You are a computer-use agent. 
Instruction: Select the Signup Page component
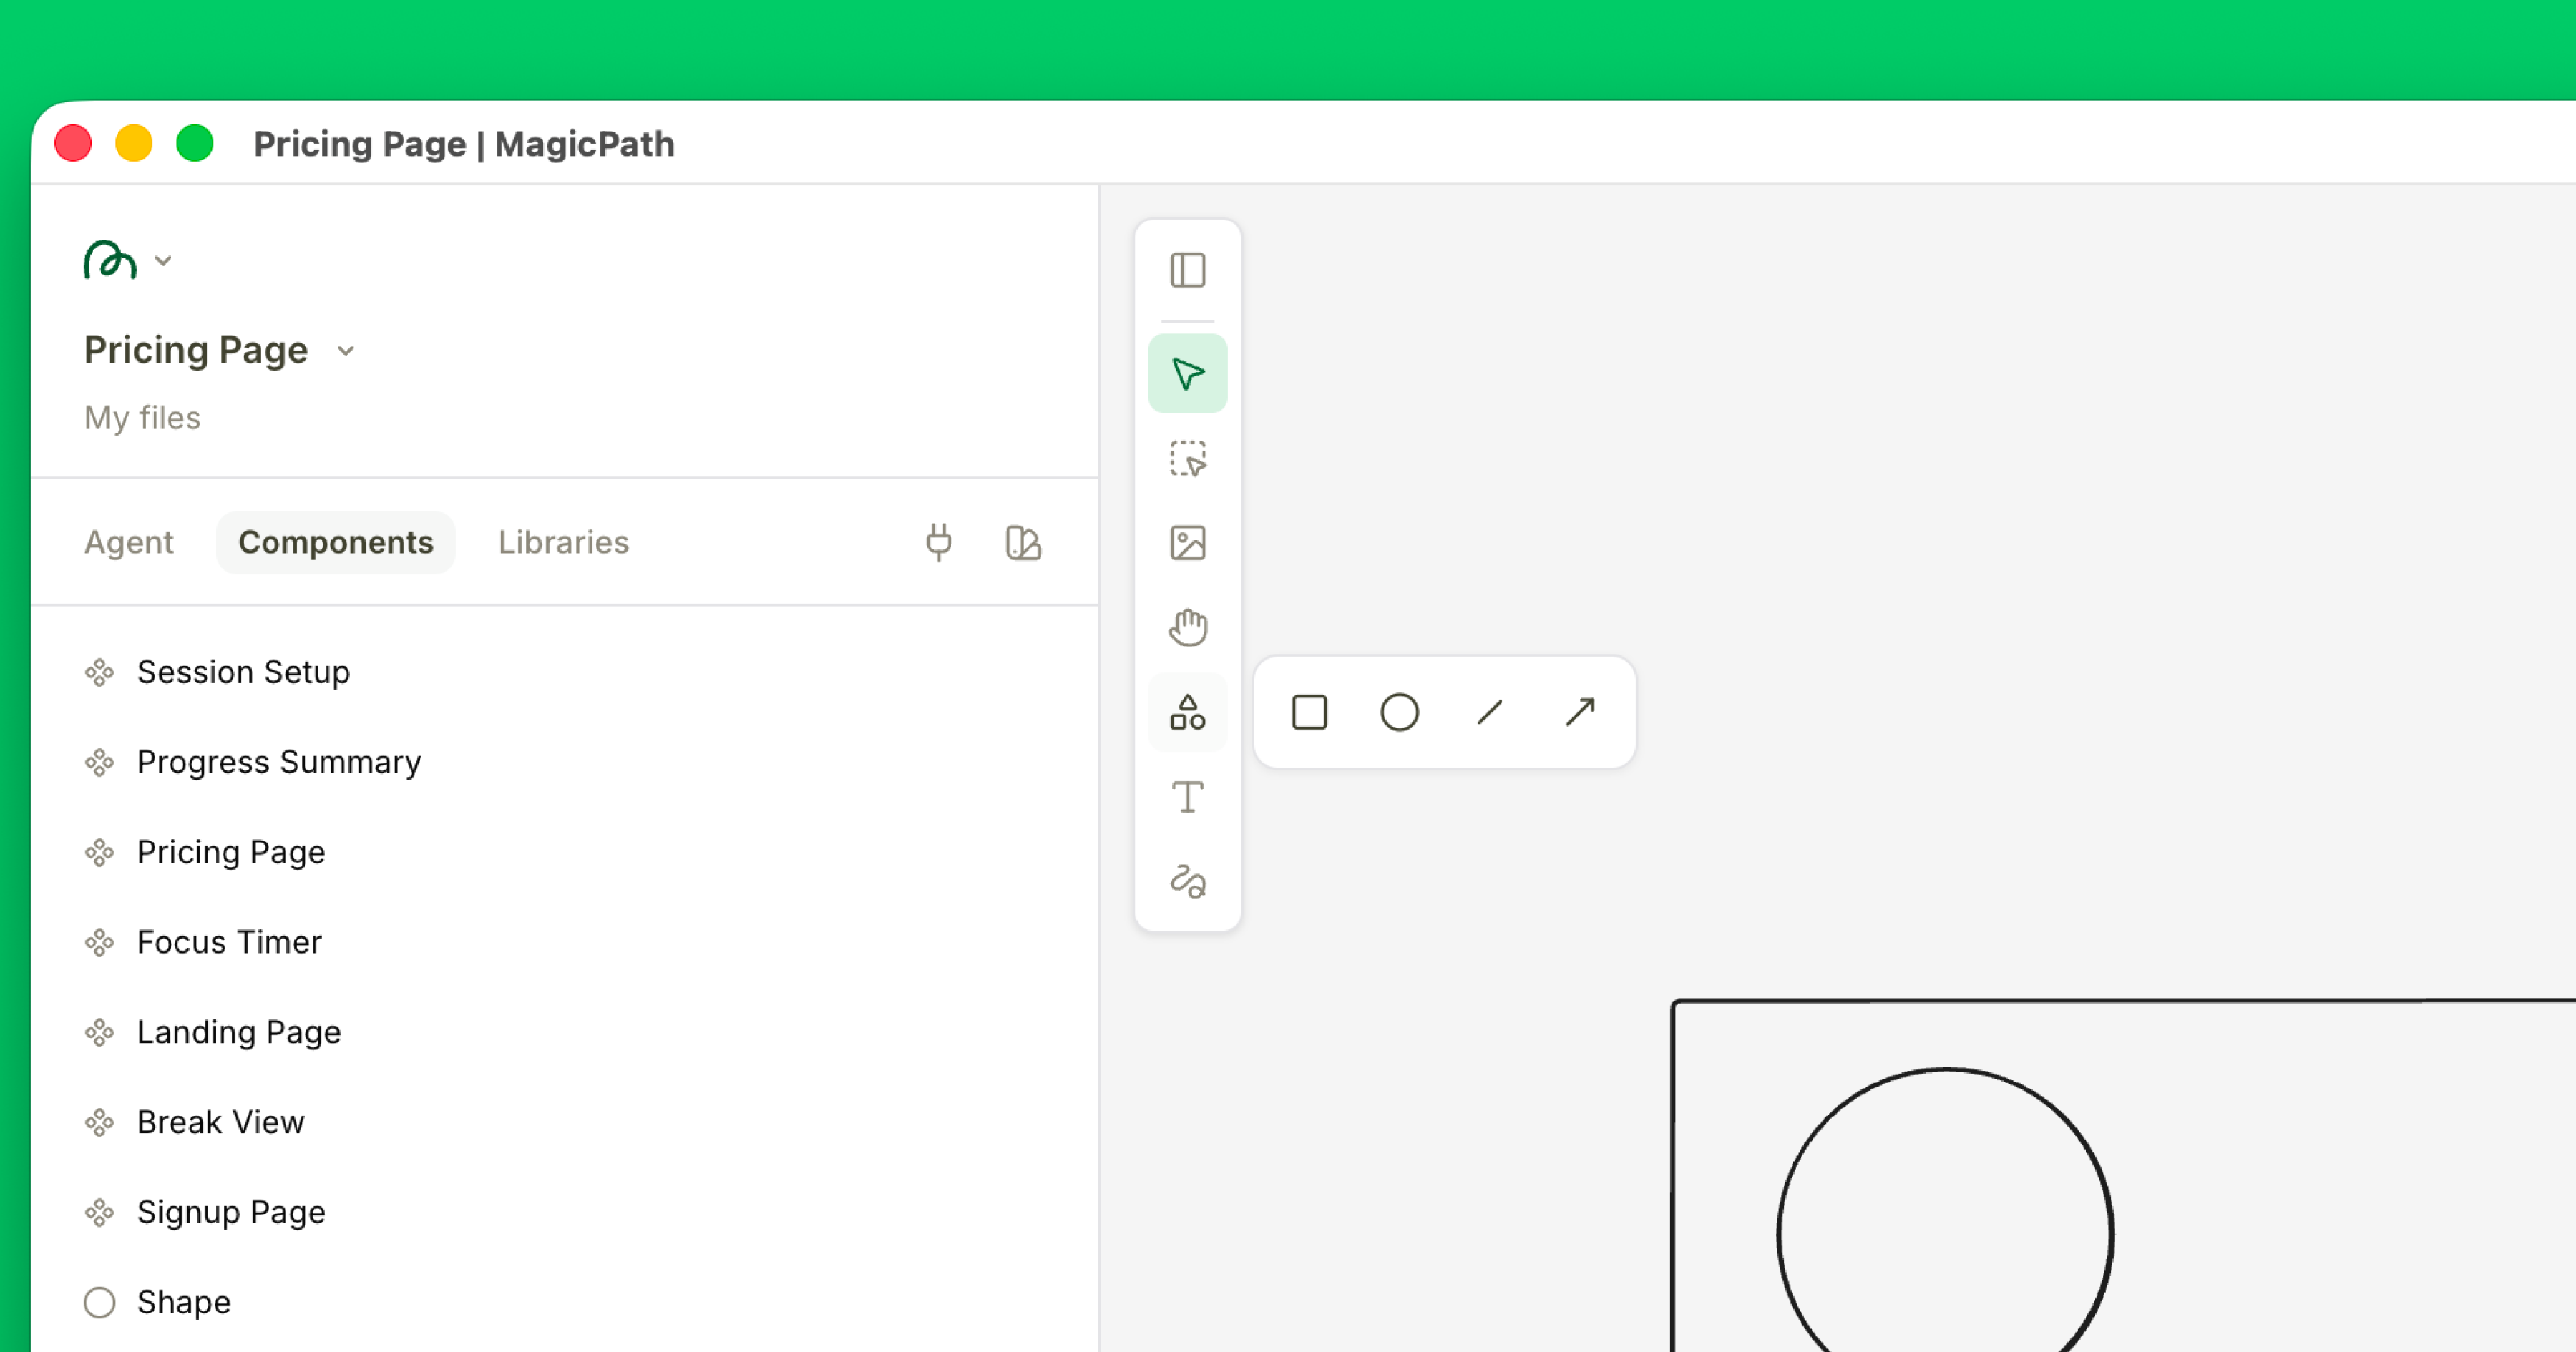[565, 1212]
